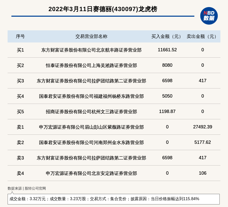
Task: Select the 买1 row label
Action: 20,50
